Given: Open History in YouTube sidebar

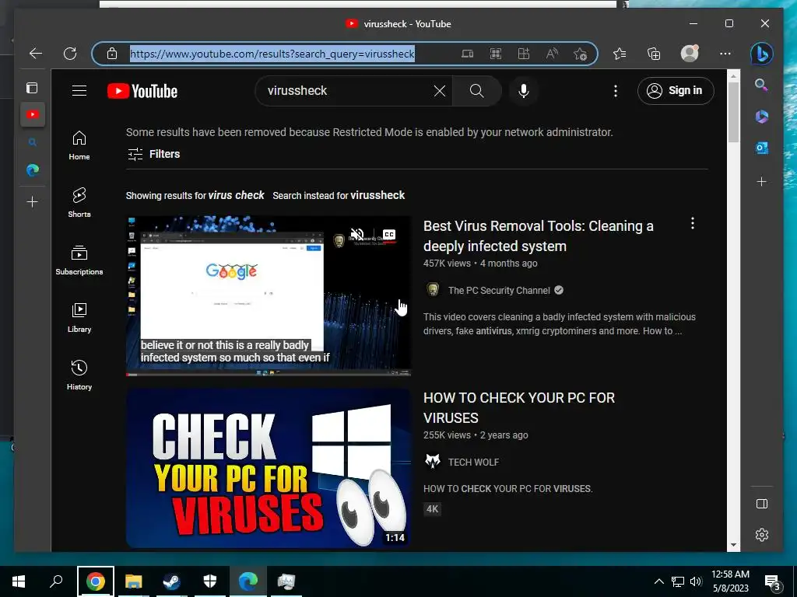Looking at the screenshot, I should pos(79,375).
